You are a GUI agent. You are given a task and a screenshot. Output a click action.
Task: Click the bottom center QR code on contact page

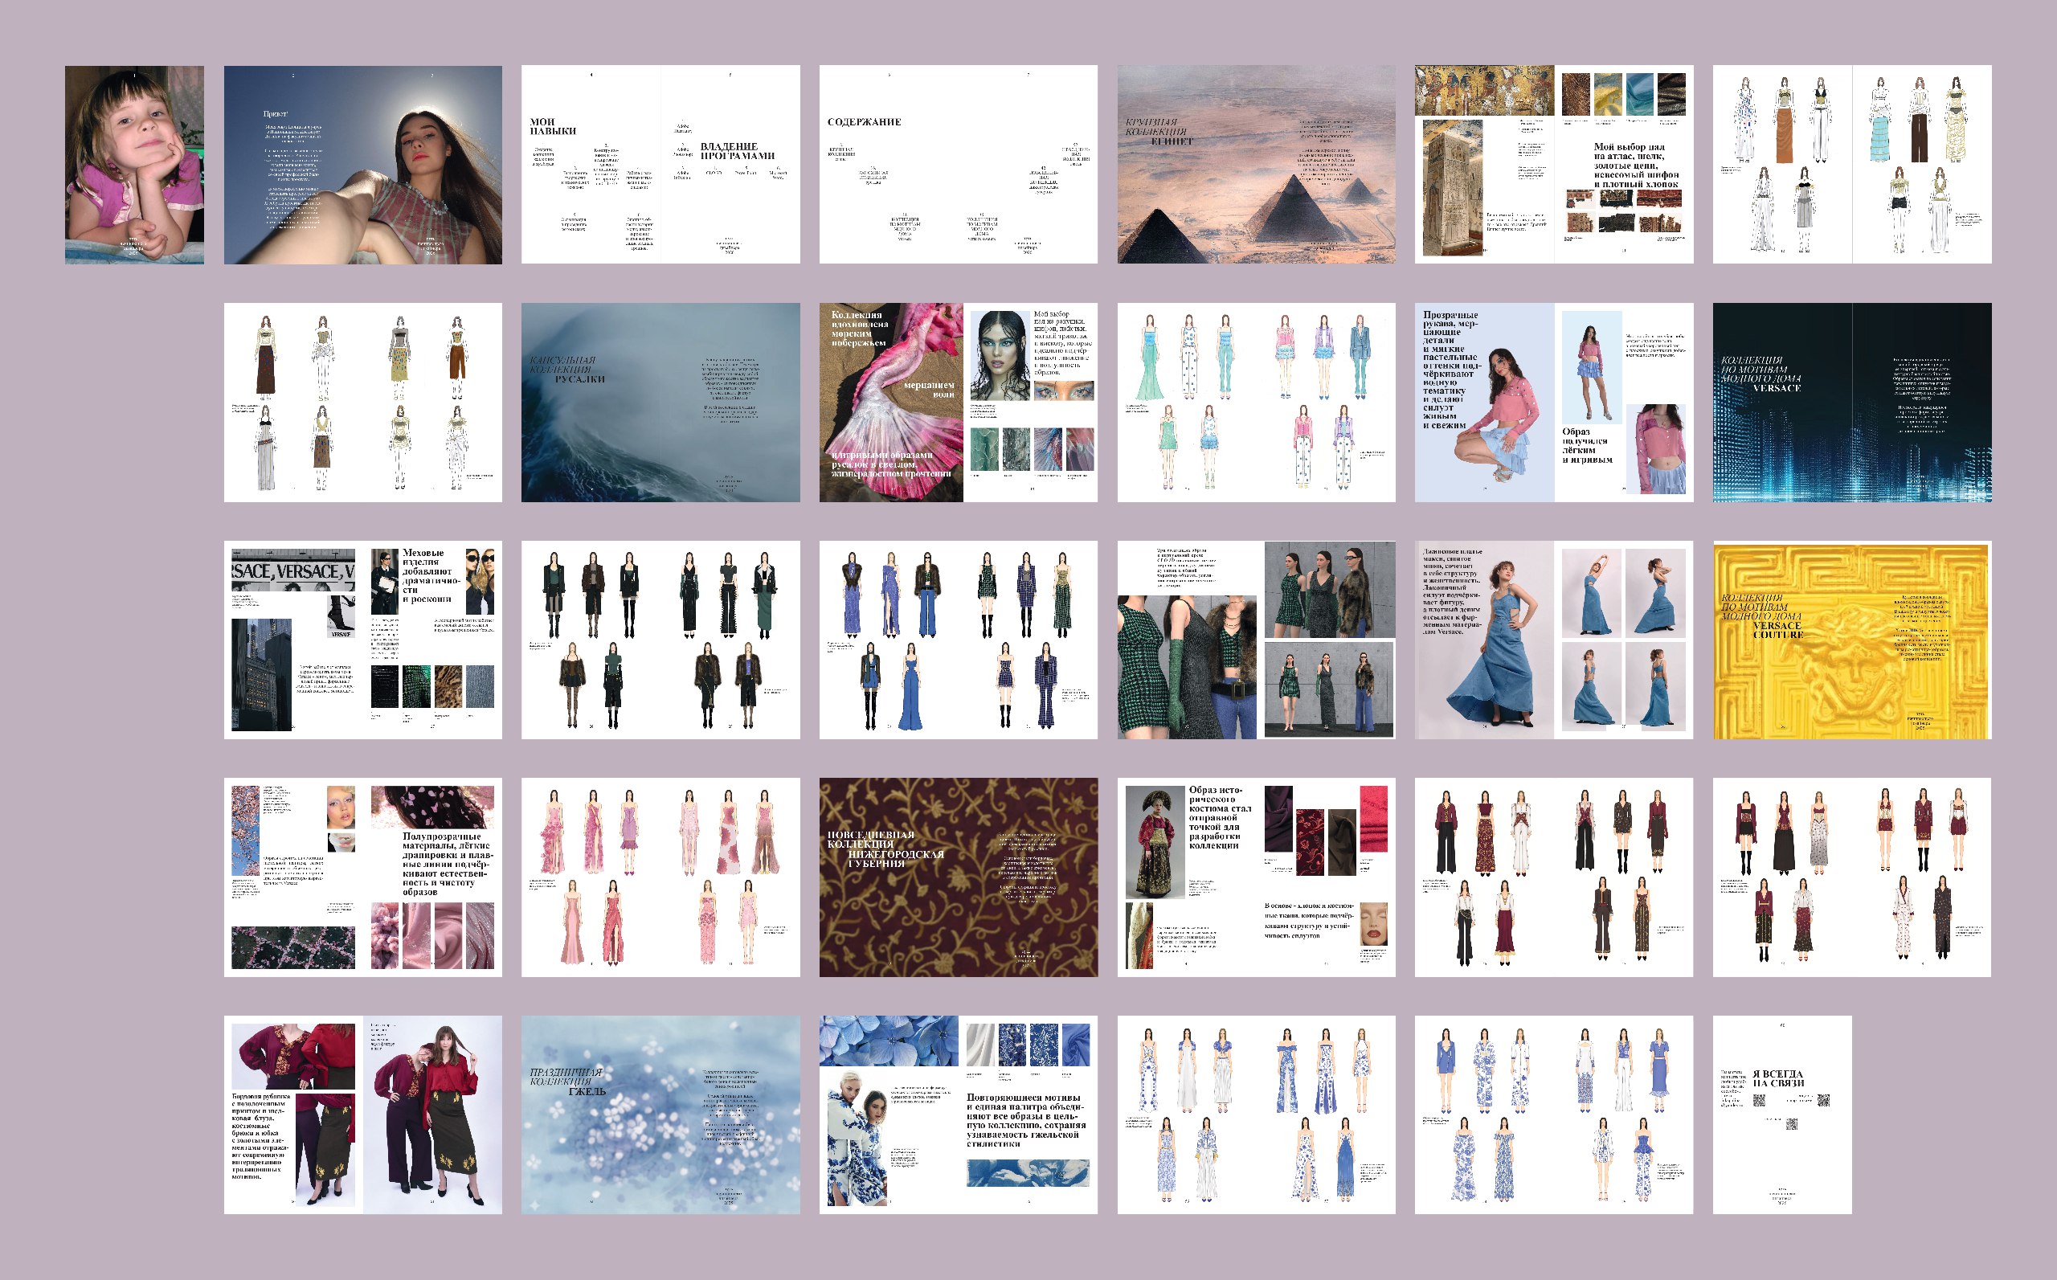[1790, 1125]
